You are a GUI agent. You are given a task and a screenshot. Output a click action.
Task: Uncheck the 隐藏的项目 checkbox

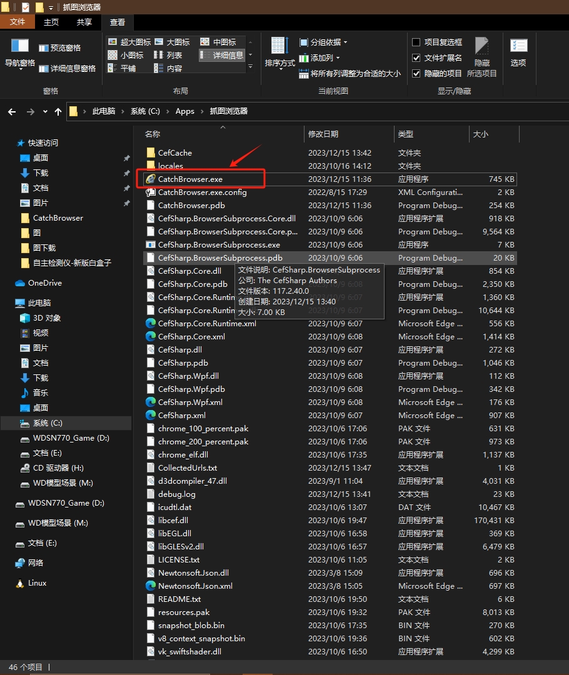(416, 74)
